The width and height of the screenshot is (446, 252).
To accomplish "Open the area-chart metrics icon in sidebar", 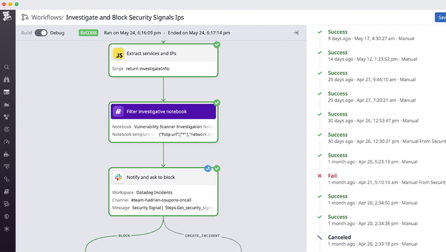I will click(x=7, y=105).
